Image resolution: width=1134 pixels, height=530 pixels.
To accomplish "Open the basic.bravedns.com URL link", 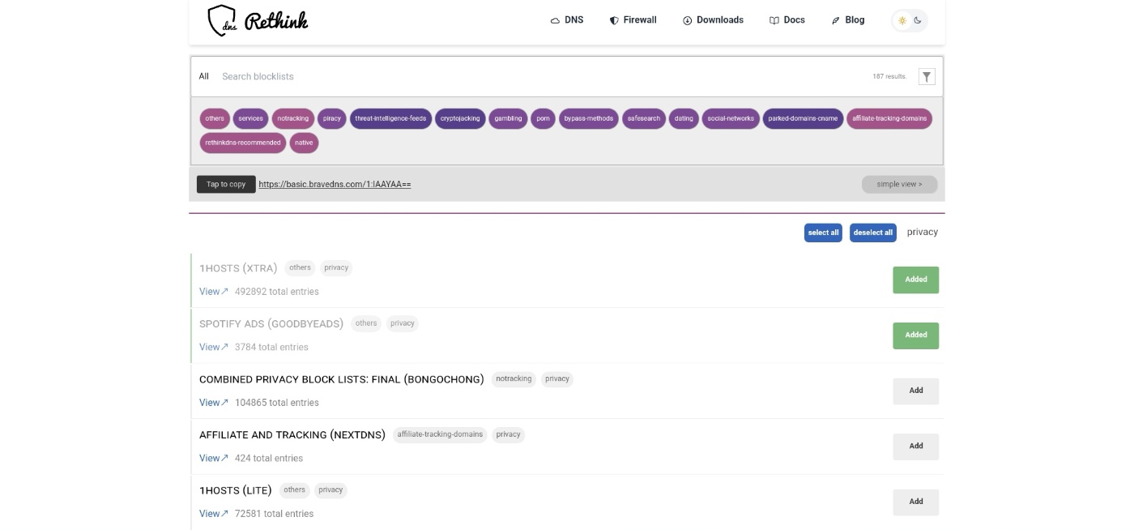I will point(335,184).
